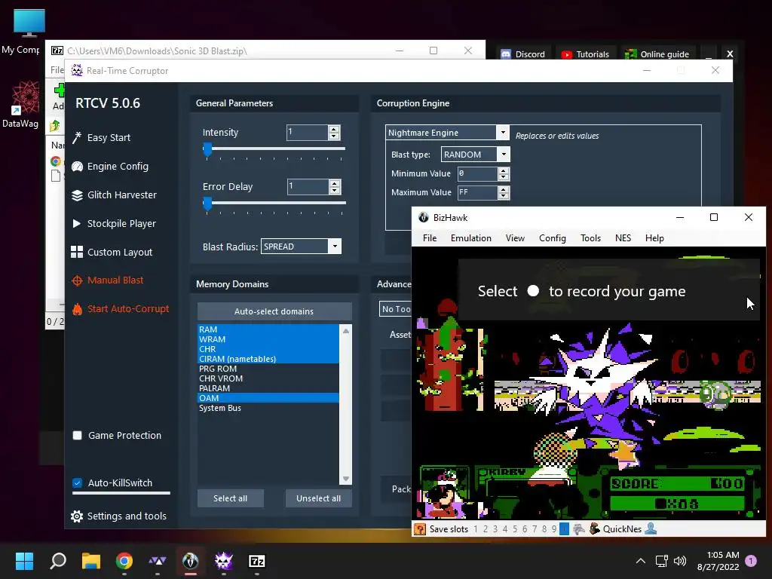Click Unselect all domains button
This screenshot has height=579, width=772.
point(319,498)
